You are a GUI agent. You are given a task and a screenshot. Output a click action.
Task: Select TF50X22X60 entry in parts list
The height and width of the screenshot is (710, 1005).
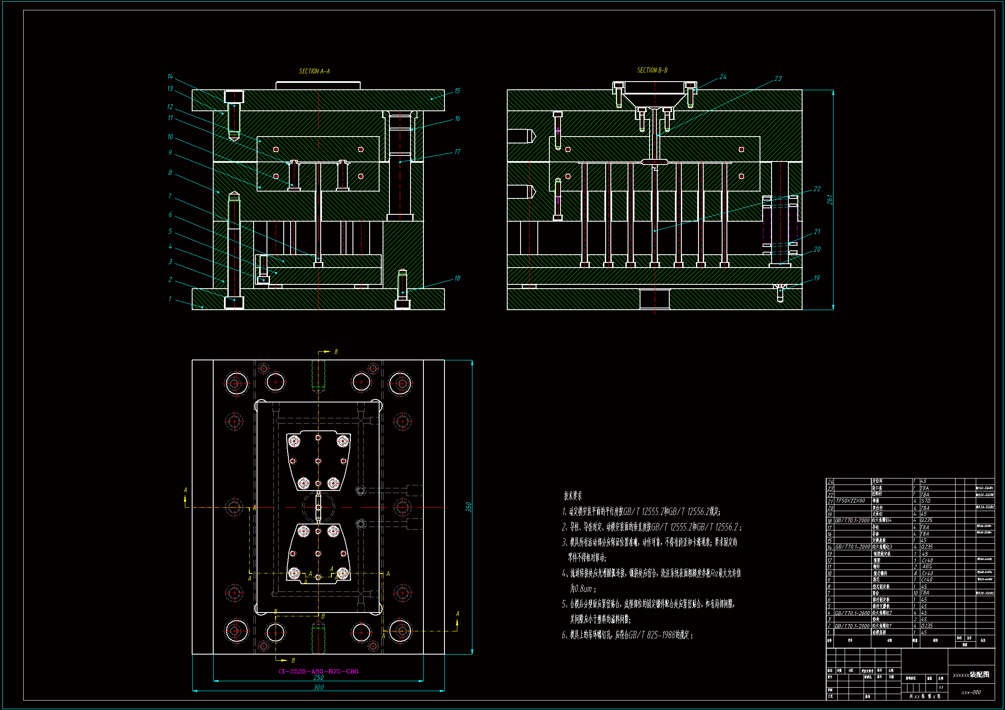tap(850, 501)
